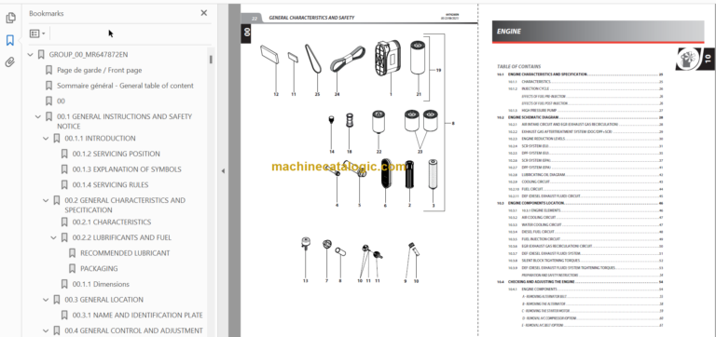Open 00.2 GENERAL CHARACTERISTICS AND SPECITICATION bookmark
The image size is (716, 337).
(125, 205)
